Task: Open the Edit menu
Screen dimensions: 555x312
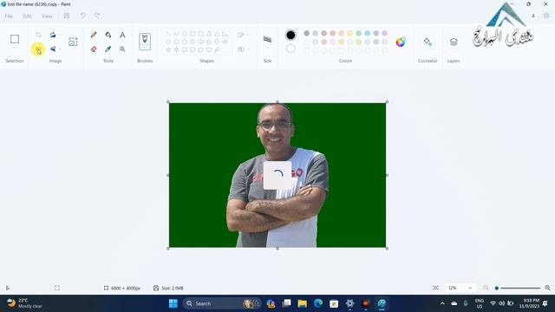Action: (x=27, y=16)
